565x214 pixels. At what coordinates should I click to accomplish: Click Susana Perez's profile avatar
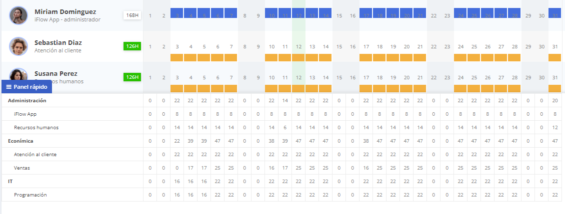tap(18, 74)
